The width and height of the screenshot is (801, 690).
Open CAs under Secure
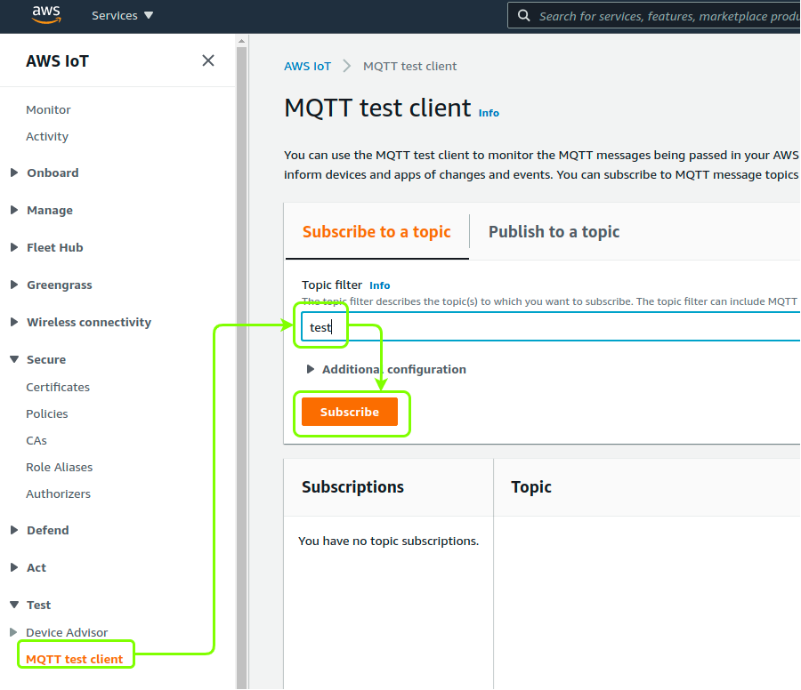pyautogui.click(x=36, y=440)
